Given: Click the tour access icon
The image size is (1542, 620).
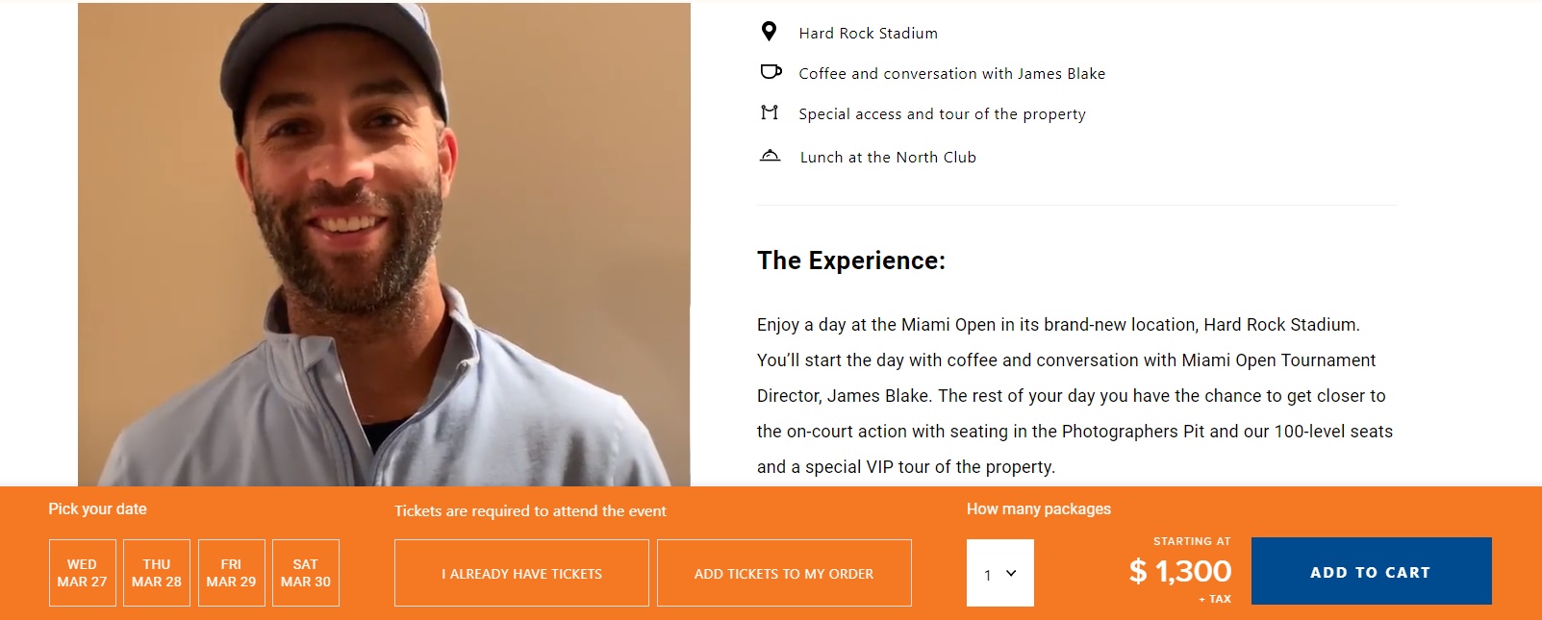Looking at the screenshot, I should pyautogui.click(x=770, y=112).
